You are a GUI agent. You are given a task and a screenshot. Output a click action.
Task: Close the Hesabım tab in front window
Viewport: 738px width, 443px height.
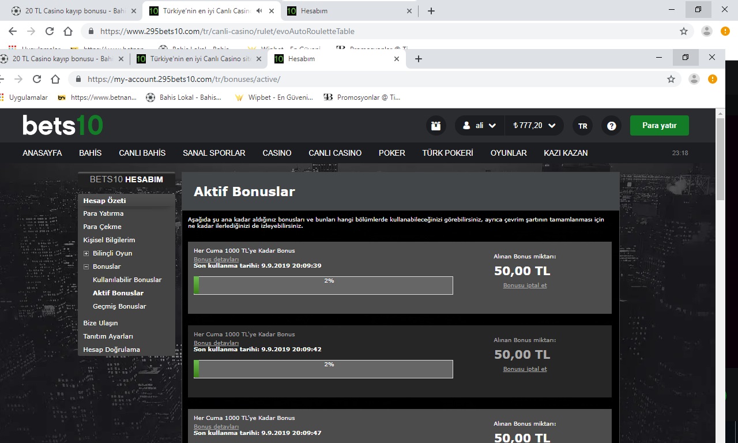coord(397,59)
